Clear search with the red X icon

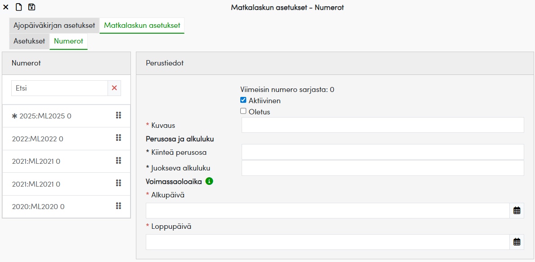[114, 88]
